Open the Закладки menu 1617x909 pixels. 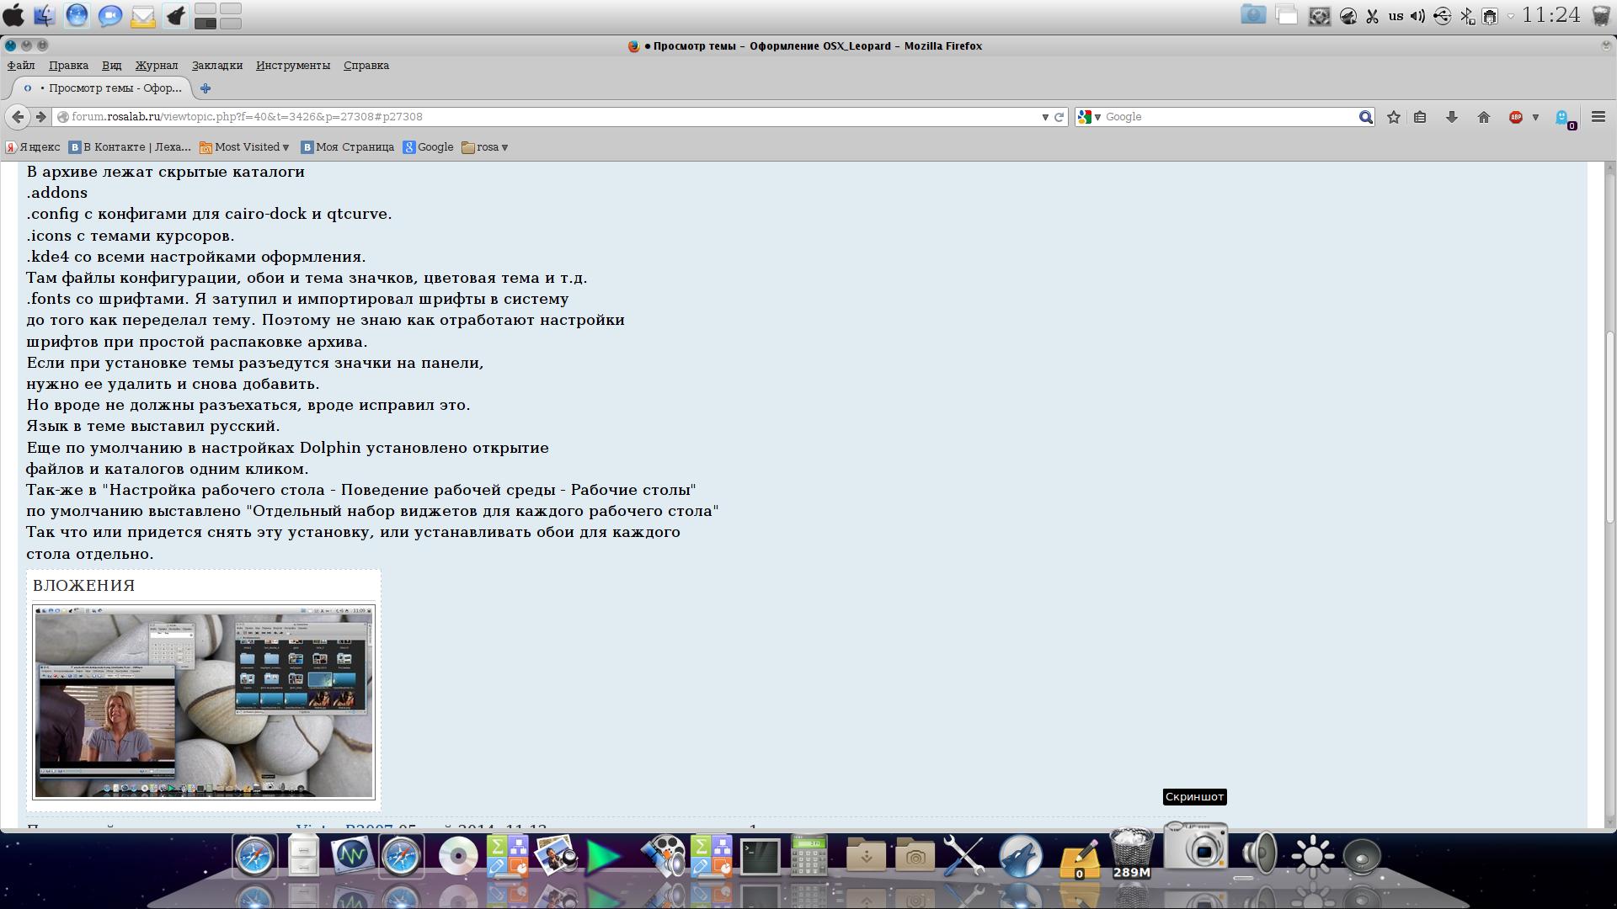pyautogui.click(x=216, y=66)
